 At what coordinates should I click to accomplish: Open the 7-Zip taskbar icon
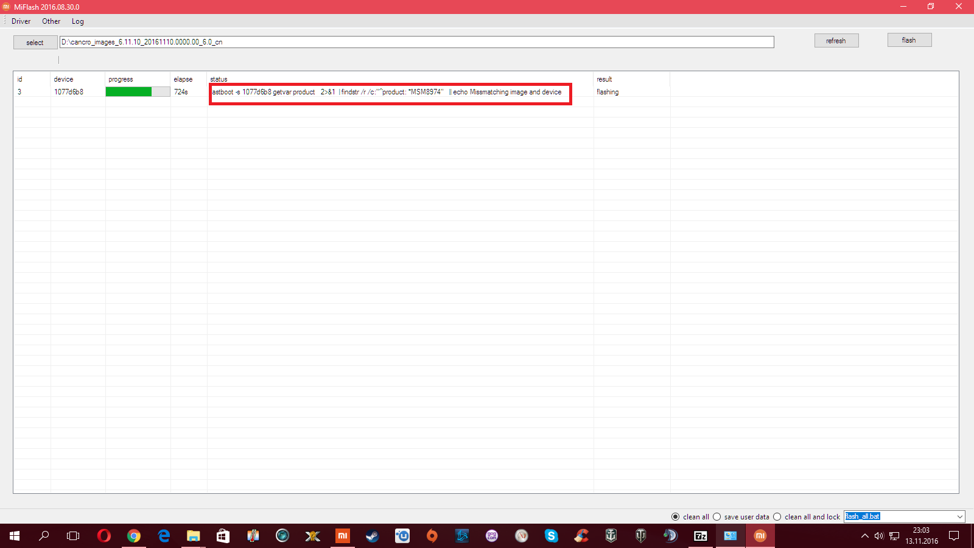coord(701,536)
